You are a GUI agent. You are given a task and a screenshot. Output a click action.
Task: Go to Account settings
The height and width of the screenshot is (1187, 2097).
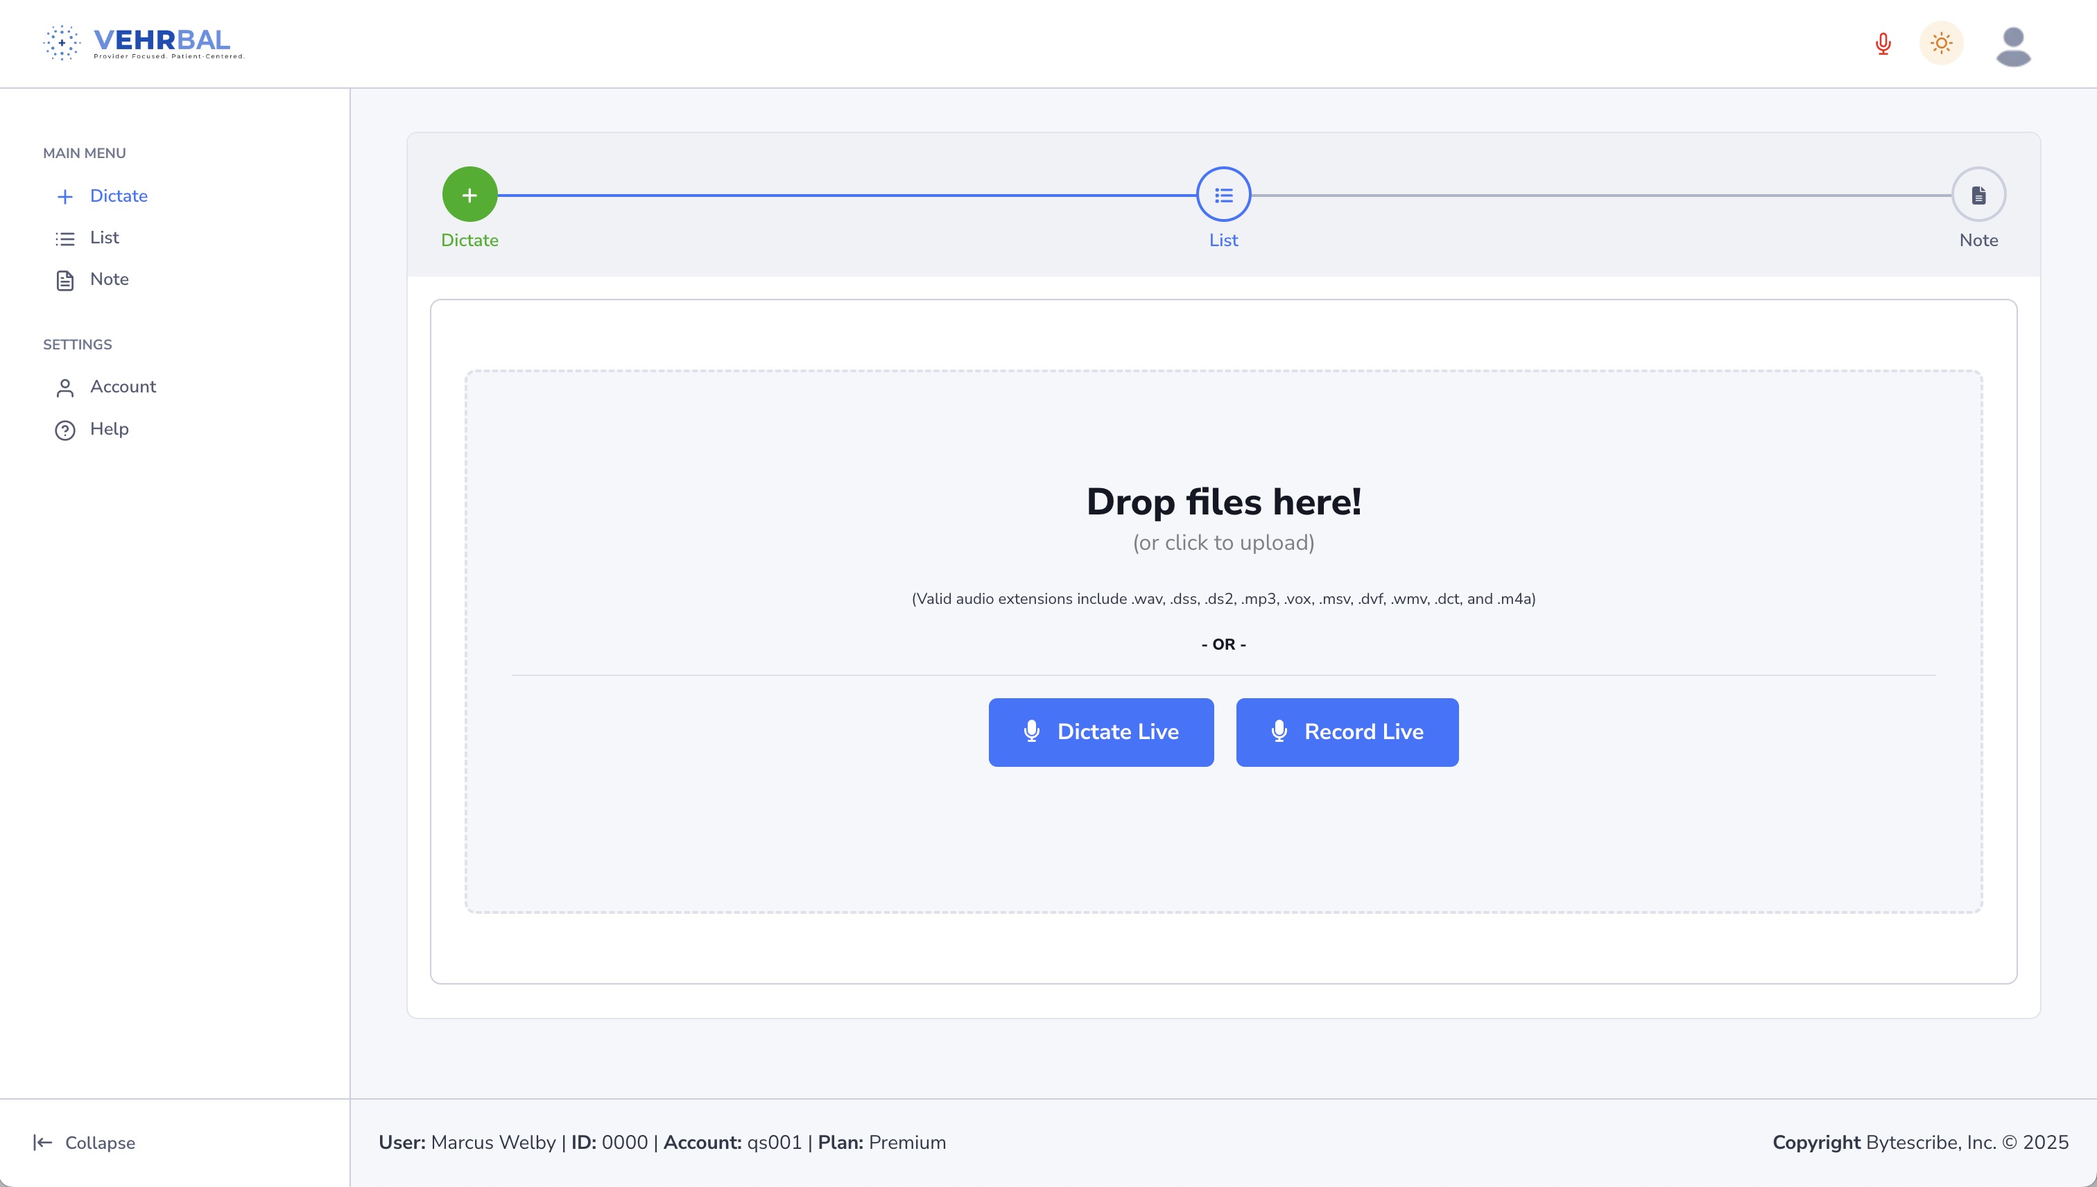122,386
